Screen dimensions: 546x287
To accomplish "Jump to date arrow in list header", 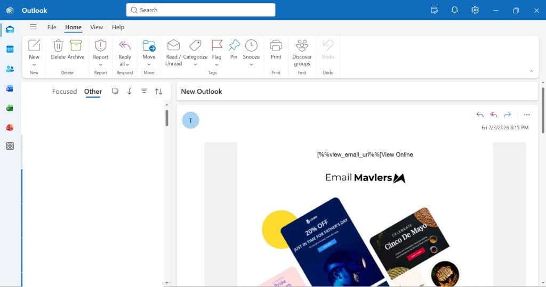I will (x=129, y=91).
